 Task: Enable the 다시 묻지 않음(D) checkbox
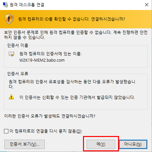tap(6, 131)
